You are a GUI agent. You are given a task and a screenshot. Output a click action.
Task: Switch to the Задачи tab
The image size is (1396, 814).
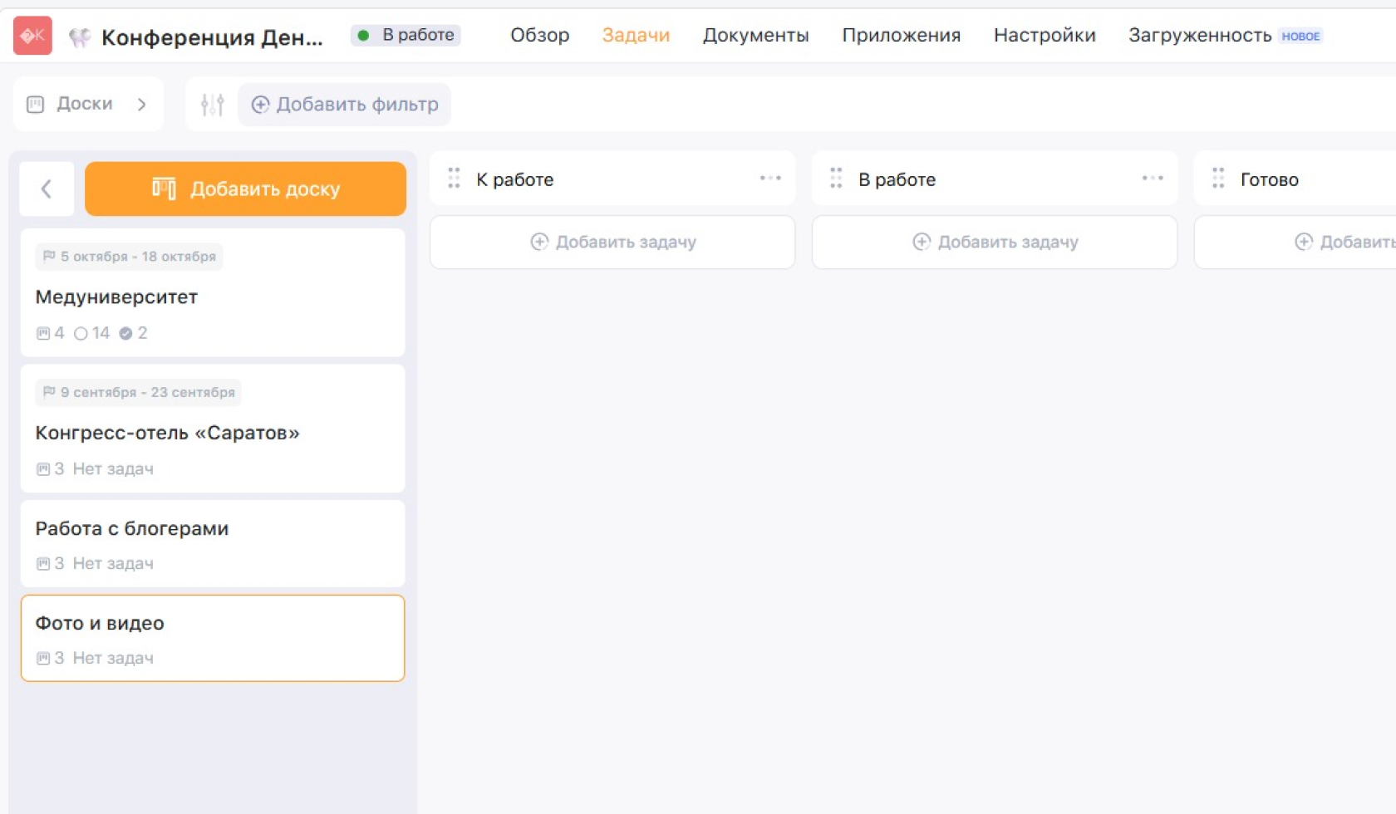(636, 35)
